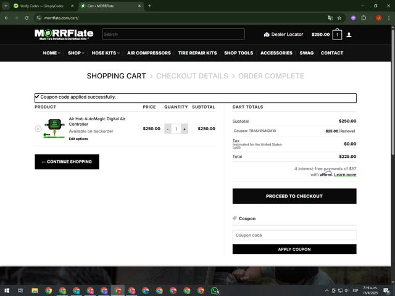
Task: Open the Air Hub product thumbnail
Action: click(54, 128)
